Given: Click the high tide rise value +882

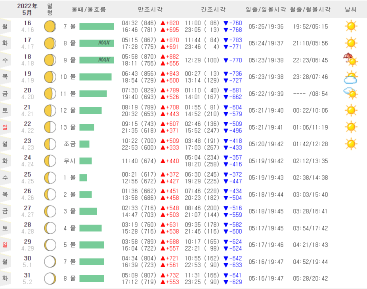Looking at the screenshot, I should pyautogui.click(x=170, y=57).
